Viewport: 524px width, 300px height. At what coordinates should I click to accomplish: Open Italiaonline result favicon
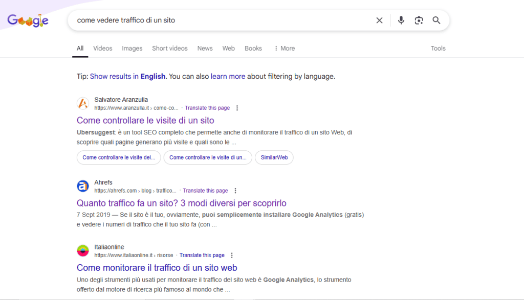tap(83, 250)
